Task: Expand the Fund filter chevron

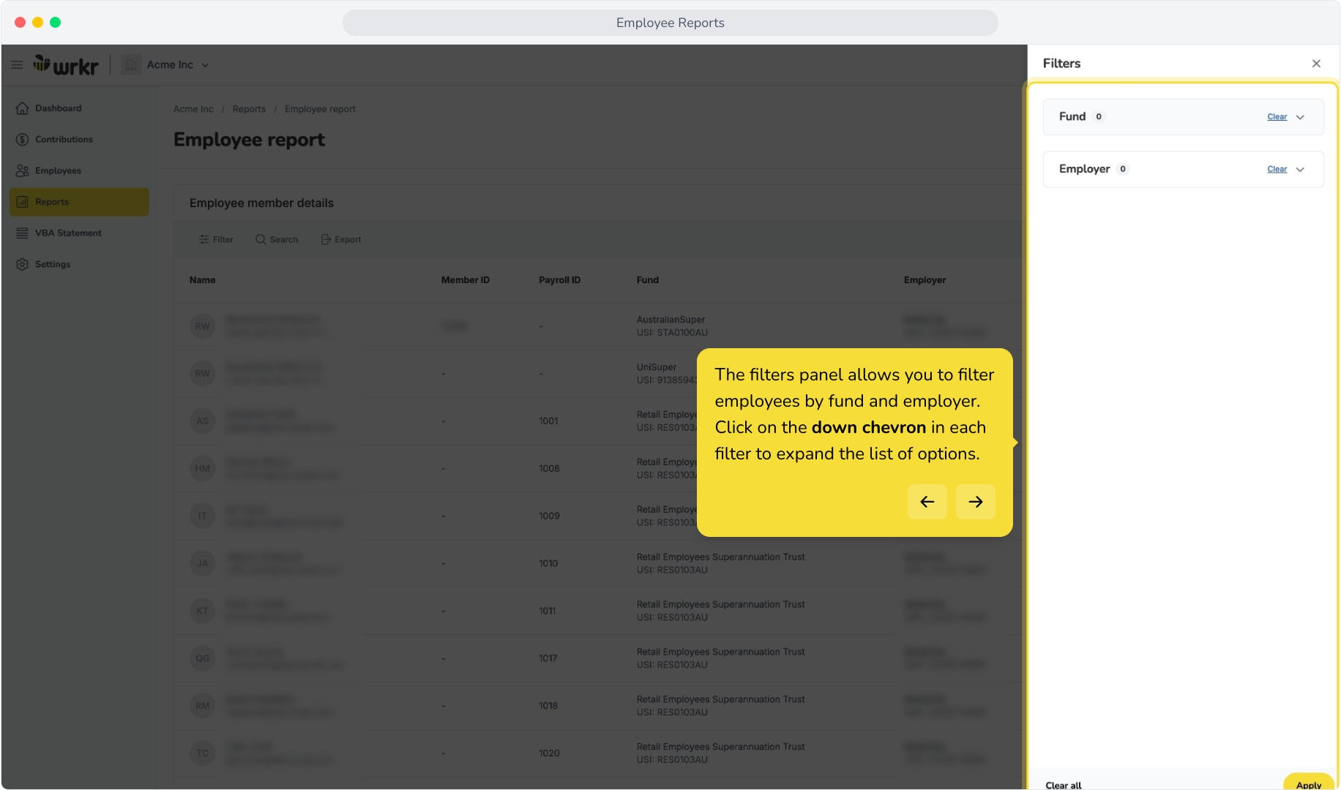Action: [1300, 117]
